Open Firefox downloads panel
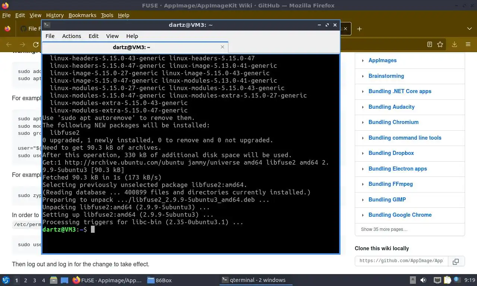Viewport: 477px width, 286px height. click(x=454, y=44)
